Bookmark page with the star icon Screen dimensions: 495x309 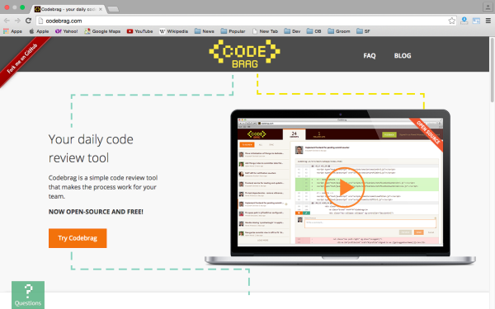[x=452, y=21]
